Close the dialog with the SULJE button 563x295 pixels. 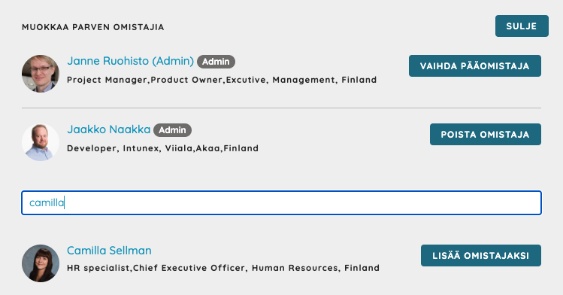pos(522,26)
